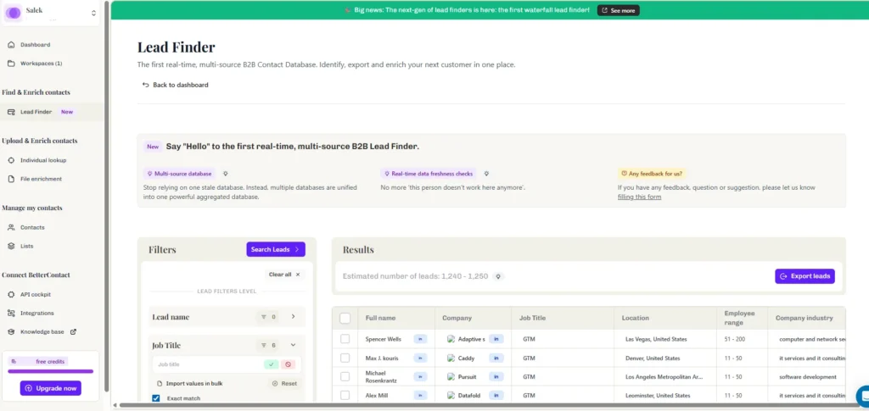Click the Location column header
This screenshot has width=869, height=411.
(x=665, y=318)
